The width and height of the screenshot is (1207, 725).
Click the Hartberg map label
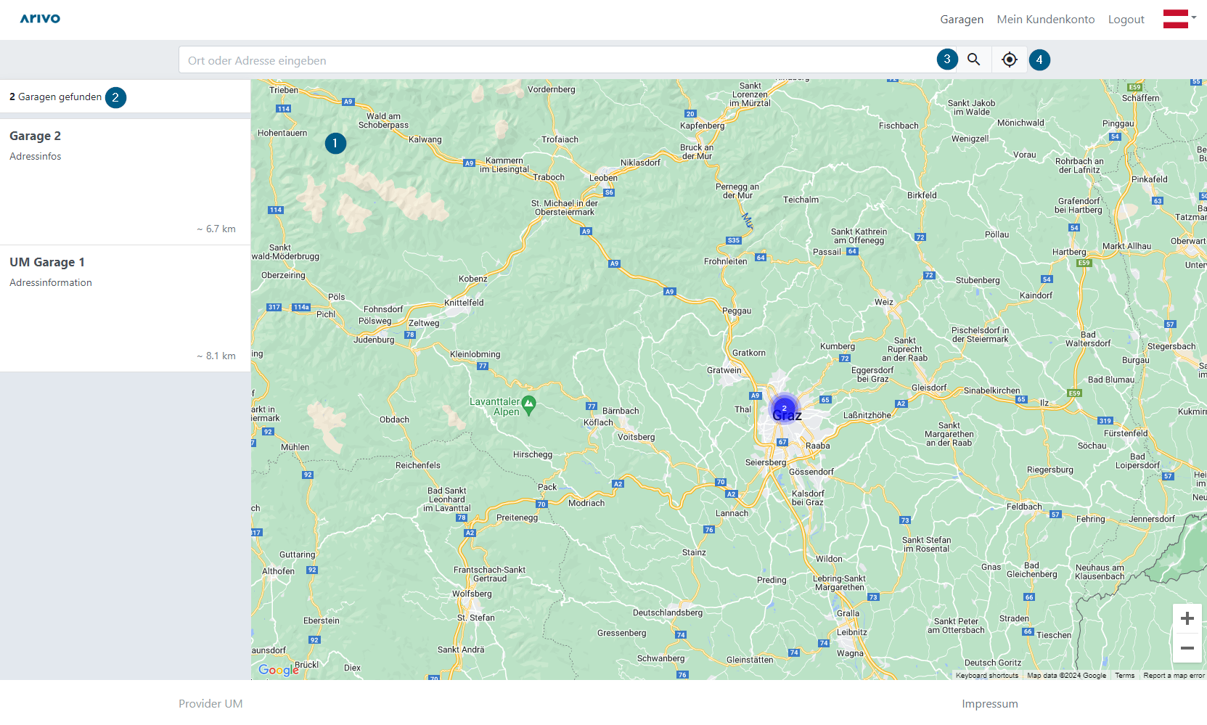(x=1069, y=252)
